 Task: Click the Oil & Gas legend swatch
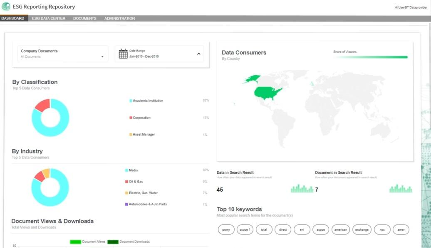coord(126,181)
